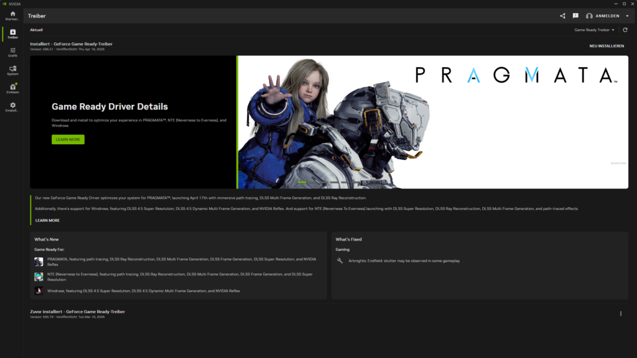The width and height of the screenshot is (637, 358).
Task: Open options menu for previous driver 595.79
Action: pyautogui.click(x=621, y=314)
